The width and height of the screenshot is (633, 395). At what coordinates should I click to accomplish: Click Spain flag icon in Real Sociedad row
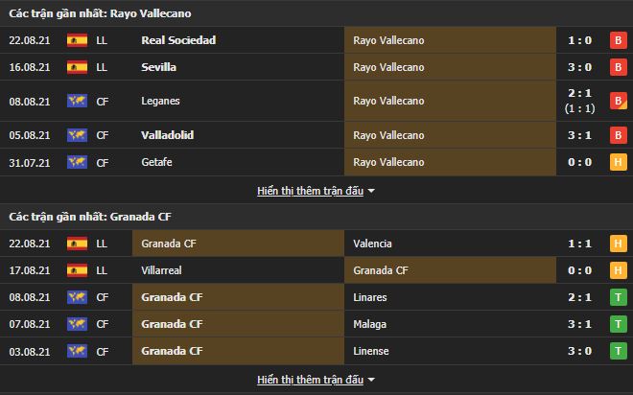[77, 40]
